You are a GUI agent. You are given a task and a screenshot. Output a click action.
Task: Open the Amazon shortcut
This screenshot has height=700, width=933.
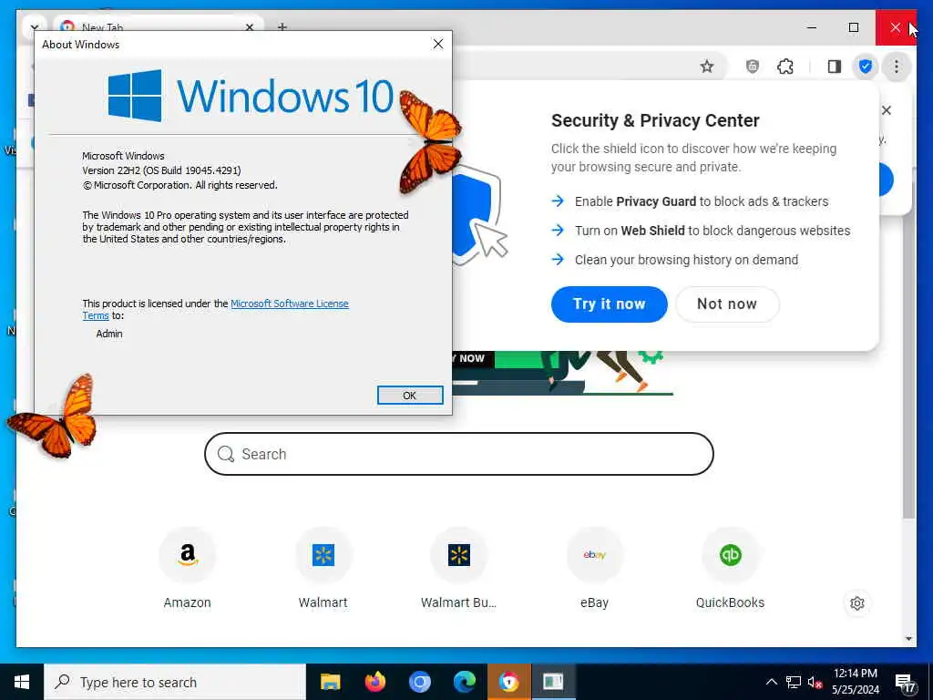187,569
